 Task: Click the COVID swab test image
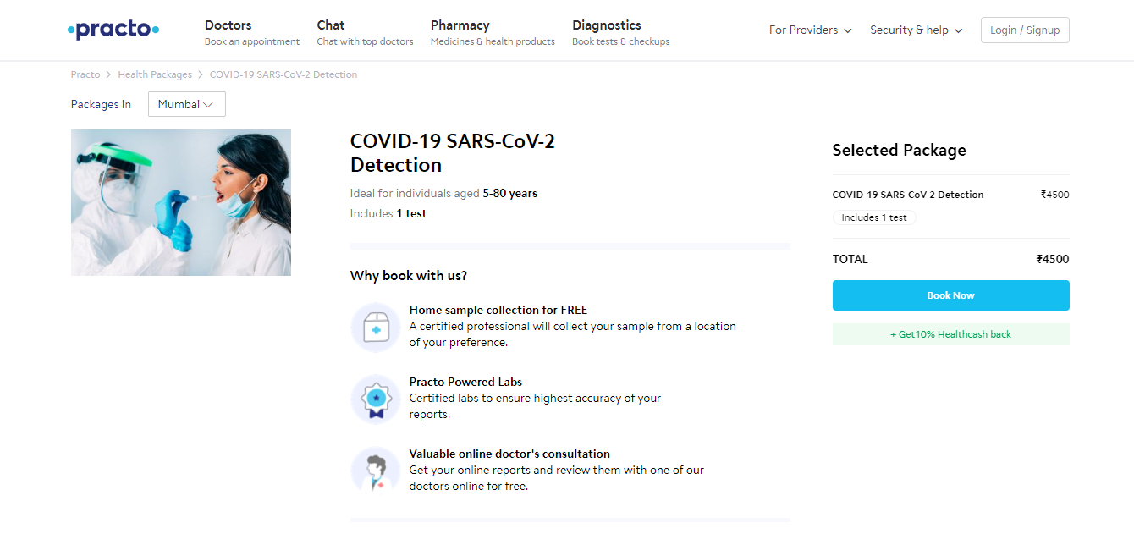click(x=181, y=202)
